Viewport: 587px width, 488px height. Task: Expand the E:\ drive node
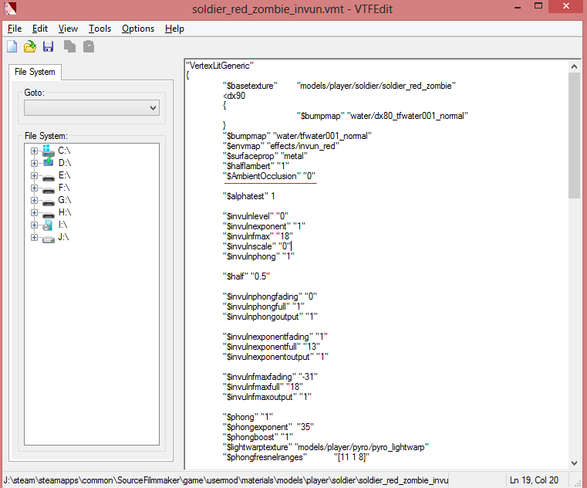pyautogui.click(x=34, y=175)
